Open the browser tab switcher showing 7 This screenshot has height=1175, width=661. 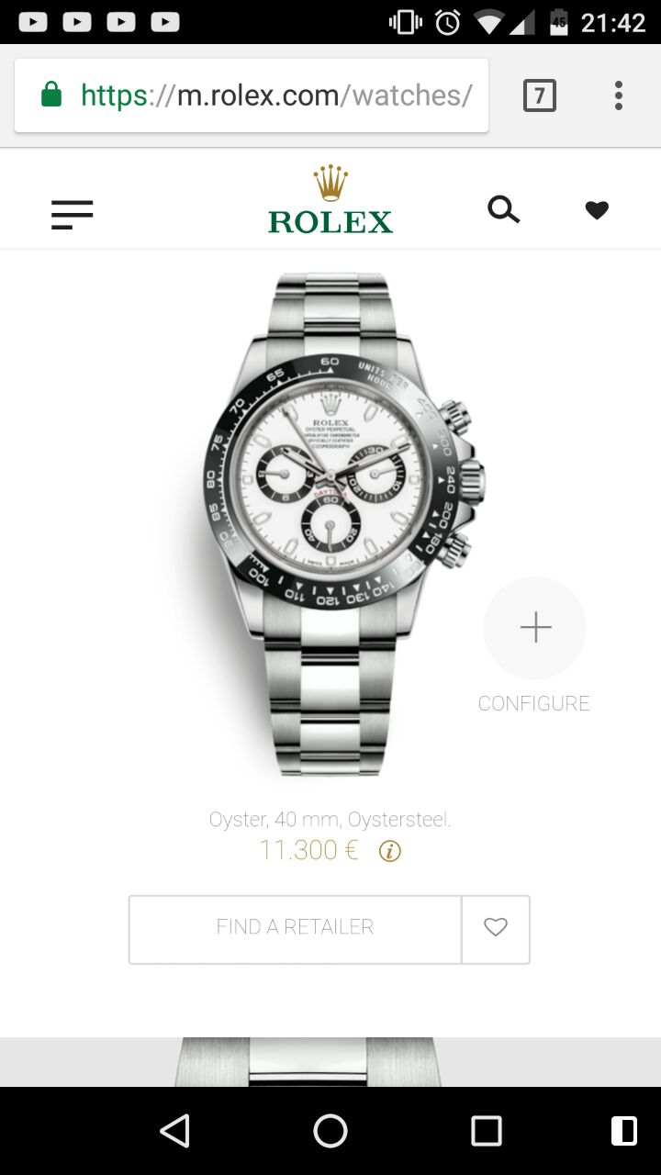540,95
